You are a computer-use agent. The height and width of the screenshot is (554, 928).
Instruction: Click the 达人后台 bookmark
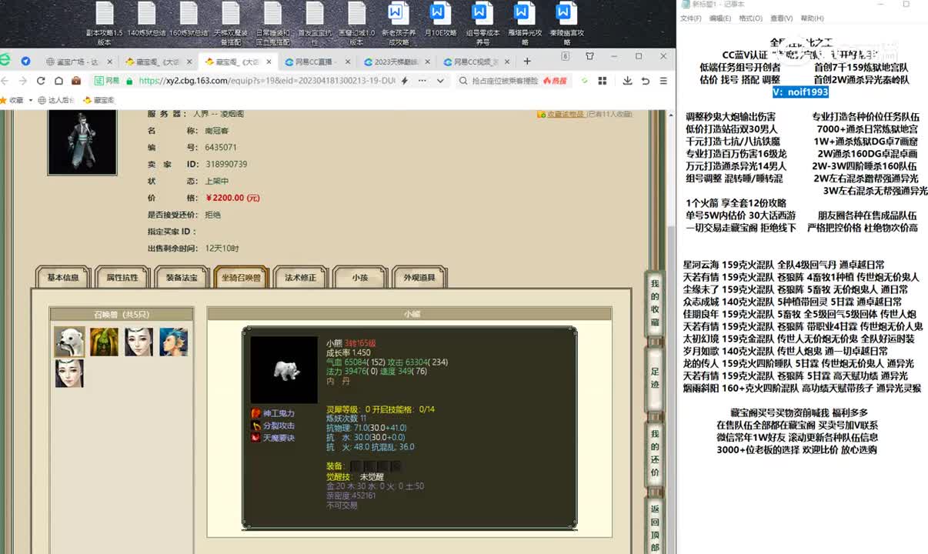coord(55,100)
